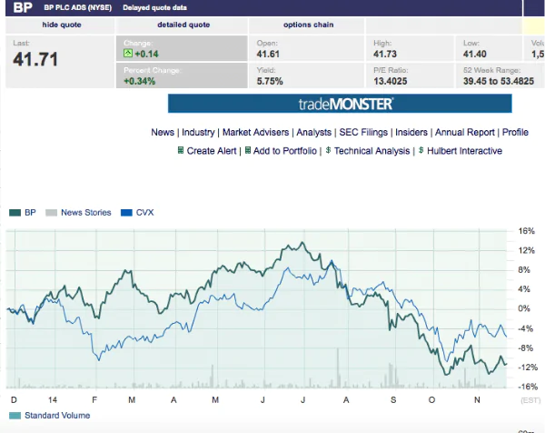
Task: Click the Last price 41.71
Action: click(35, 59)
